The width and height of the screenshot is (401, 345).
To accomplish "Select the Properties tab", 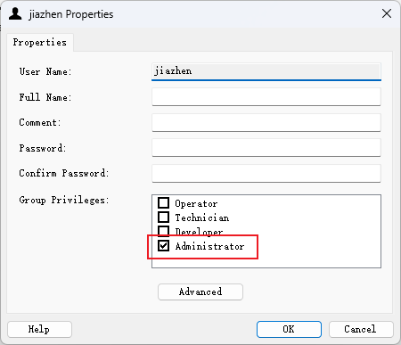I will point(40,42).
